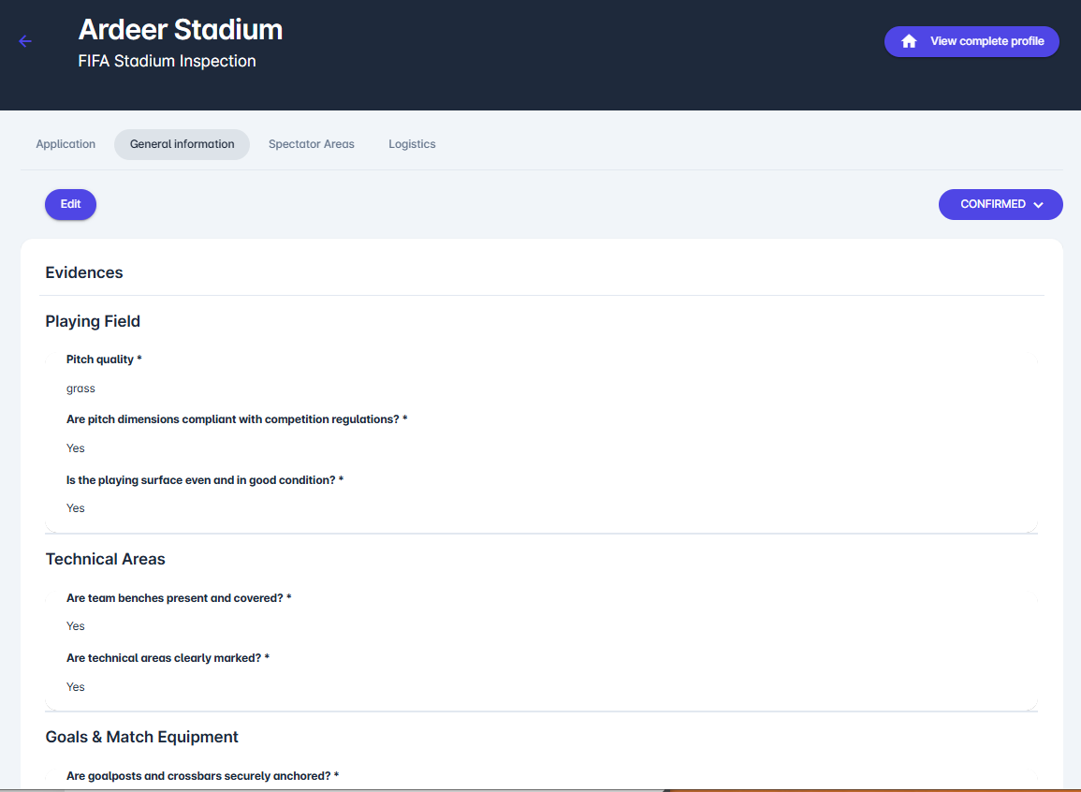Screen dimensions: 1081x792
Task: Click the back arrow in the header
Action: click(24, 41)
